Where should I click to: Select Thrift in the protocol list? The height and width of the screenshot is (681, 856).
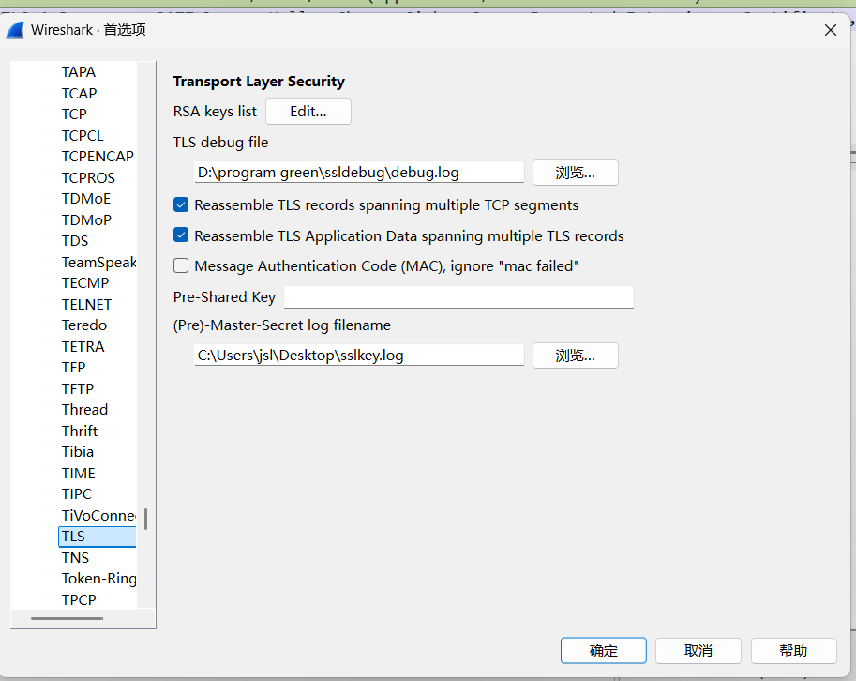click(79, 431)
